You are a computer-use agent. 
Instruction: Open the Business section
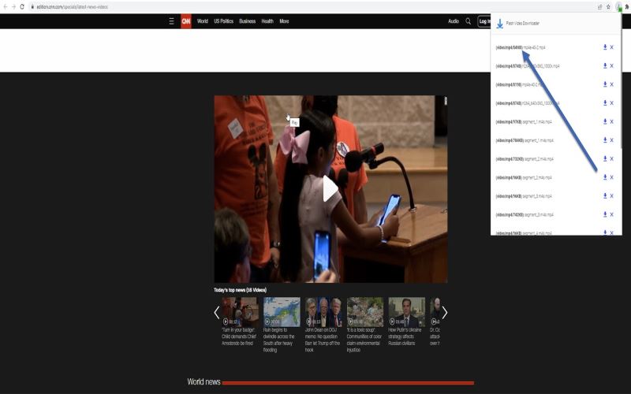[x=247, y=21]
